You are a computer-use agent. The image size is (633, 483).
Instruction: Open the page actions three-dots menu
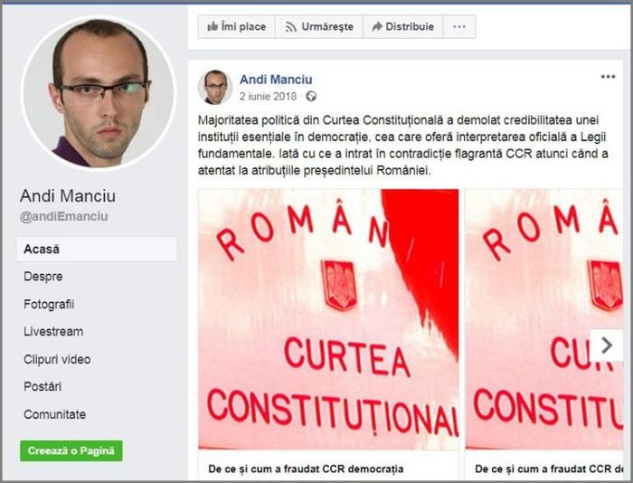tap(459, 26)
